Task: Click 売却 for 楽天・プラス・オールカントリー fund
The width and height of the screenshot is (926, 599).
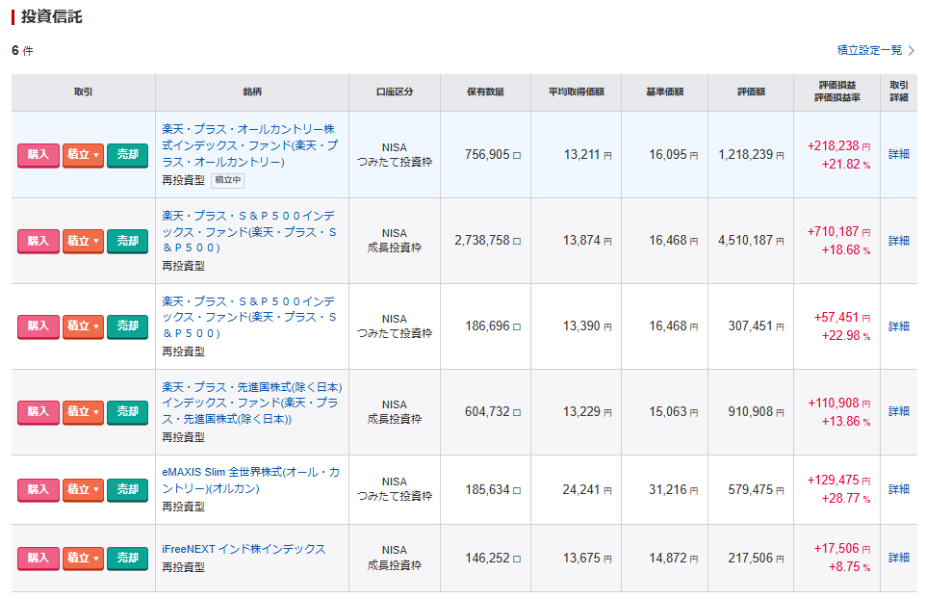Action: [127, 155]
